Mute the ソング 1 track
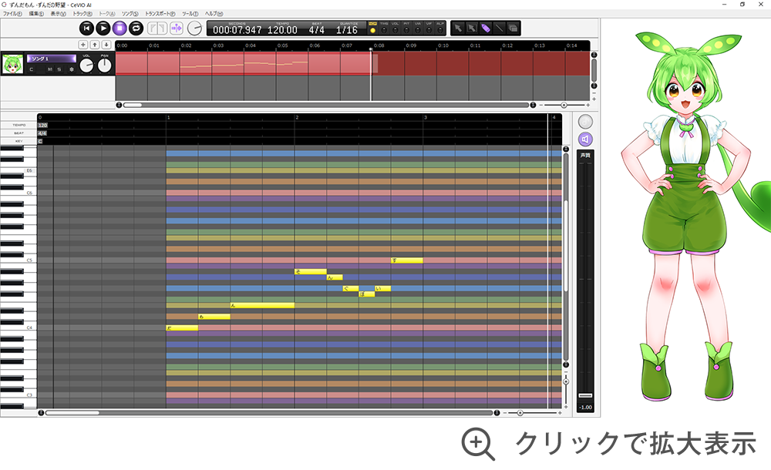This screenshot has height=470, width=771. (x=49, y=69)
